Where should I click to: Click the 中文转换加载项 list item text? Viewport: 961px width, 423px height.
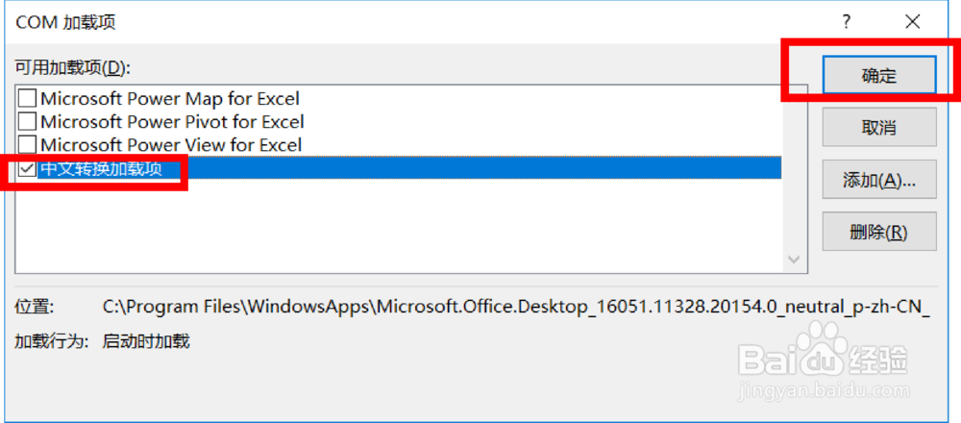(102, 169)
